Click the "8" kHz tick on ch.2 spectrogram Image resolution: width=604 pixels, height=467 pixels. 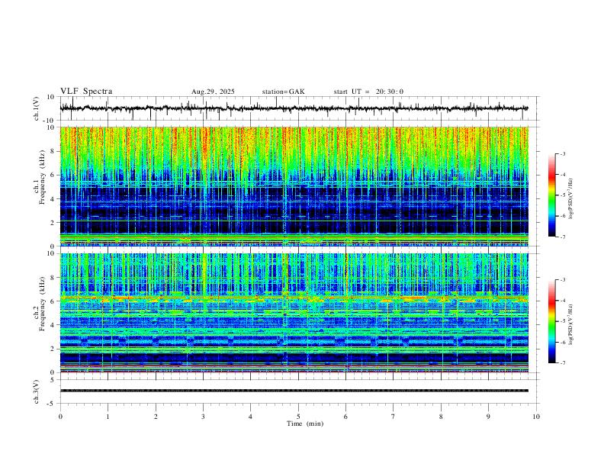coord(53,278)
